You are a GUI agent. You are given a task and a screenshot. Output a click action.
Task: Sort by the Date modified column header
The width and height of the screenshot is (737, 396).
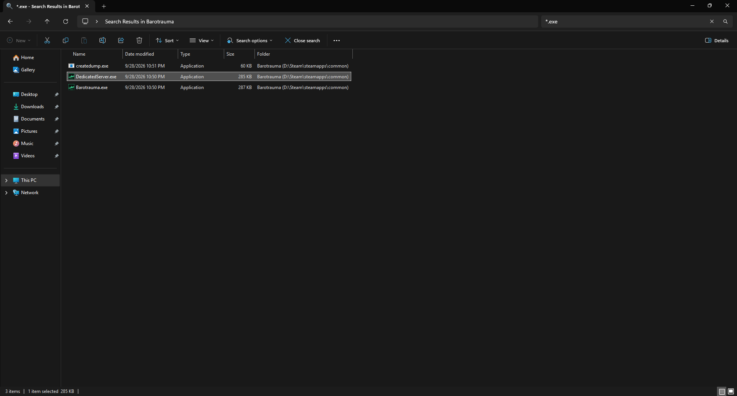(x=150, y=54)
